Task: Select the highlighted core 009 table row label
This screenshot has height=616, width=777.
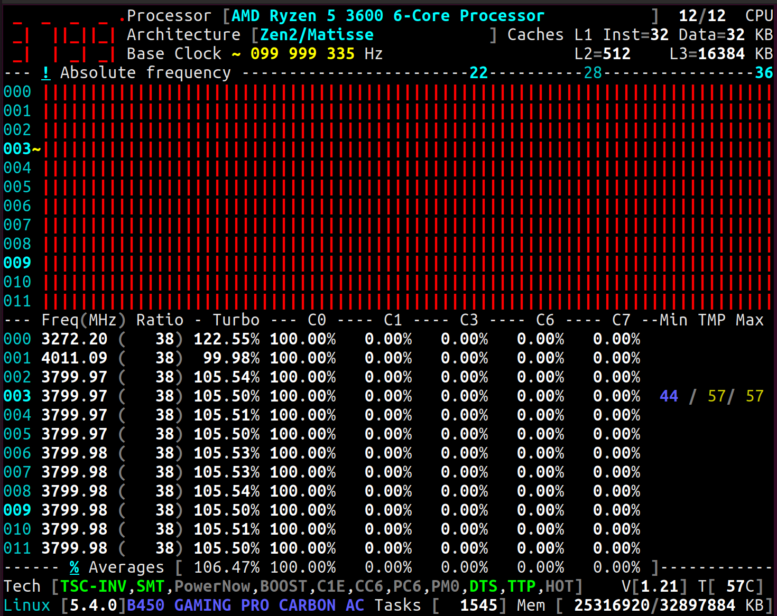Action: pyautogui.click(x=17, y=510)
